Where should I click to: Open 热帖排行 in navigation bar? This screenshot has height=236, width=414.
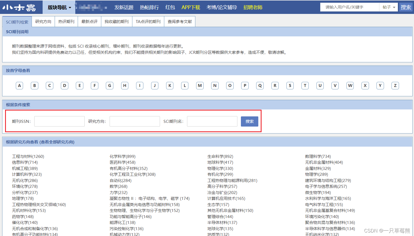[149, 7]
